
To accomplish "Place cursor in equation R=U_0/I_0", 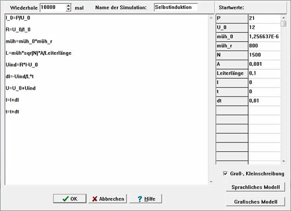I will click(x=18, y=30).
